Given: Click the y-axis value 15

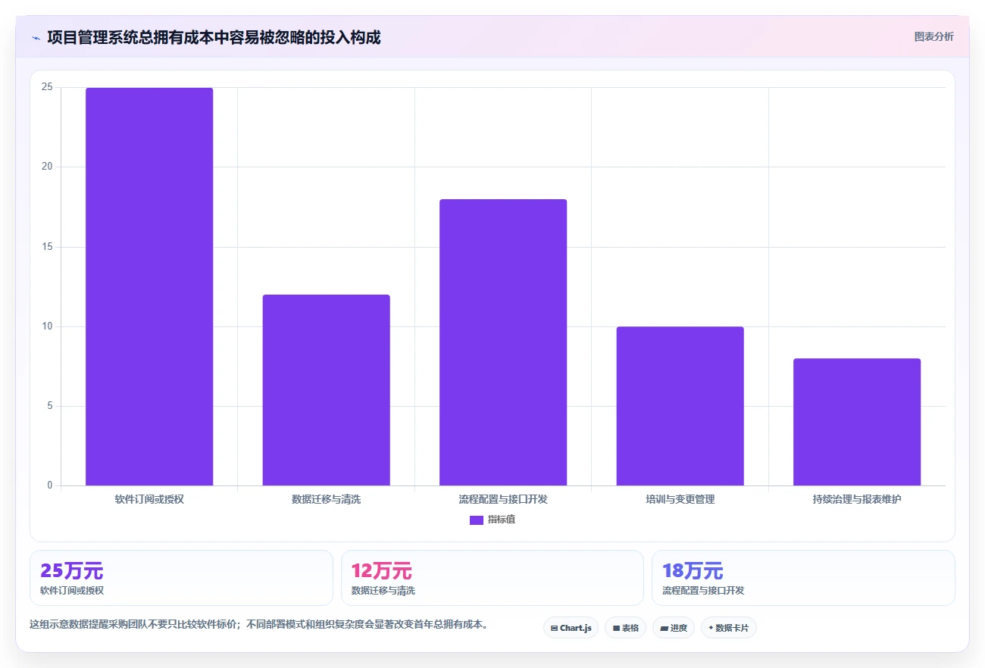Looking at the screenshot, I should 47,247.
